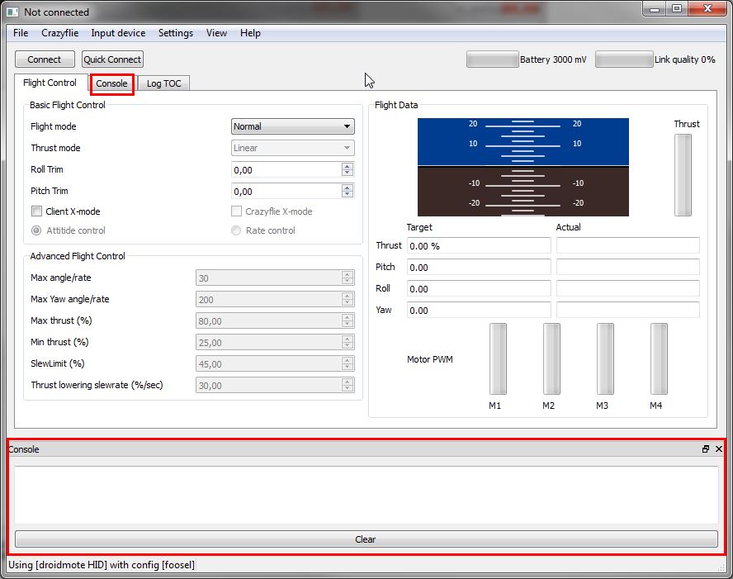
Task: Decrease Pitch Trim with down arrow
Action: coord(348,195)
